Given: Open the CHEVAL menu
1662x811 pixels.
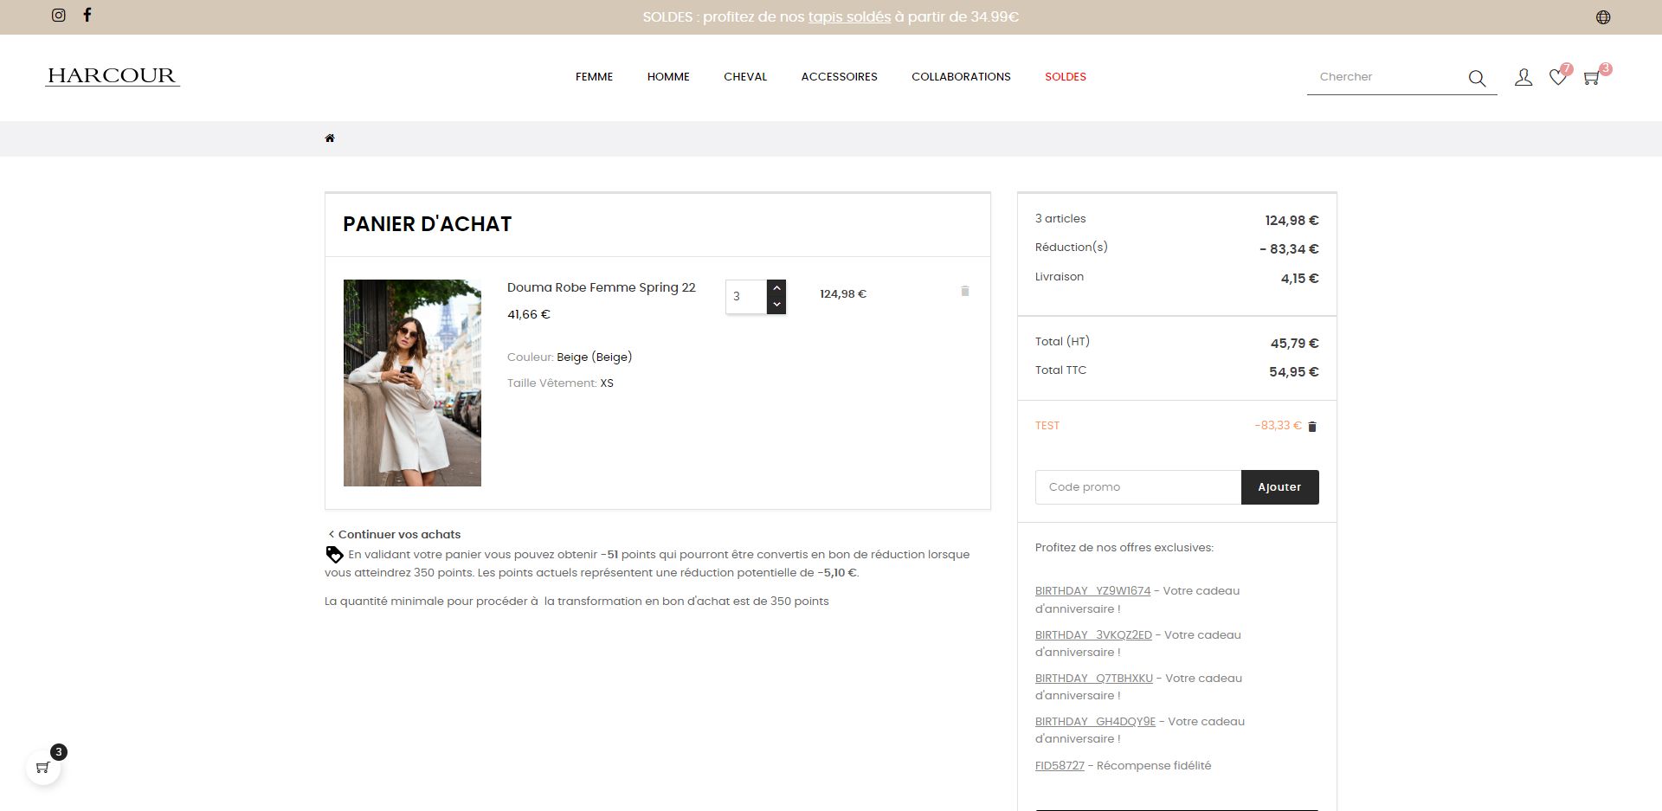Looking at the screenshot, I should [745, 77].
